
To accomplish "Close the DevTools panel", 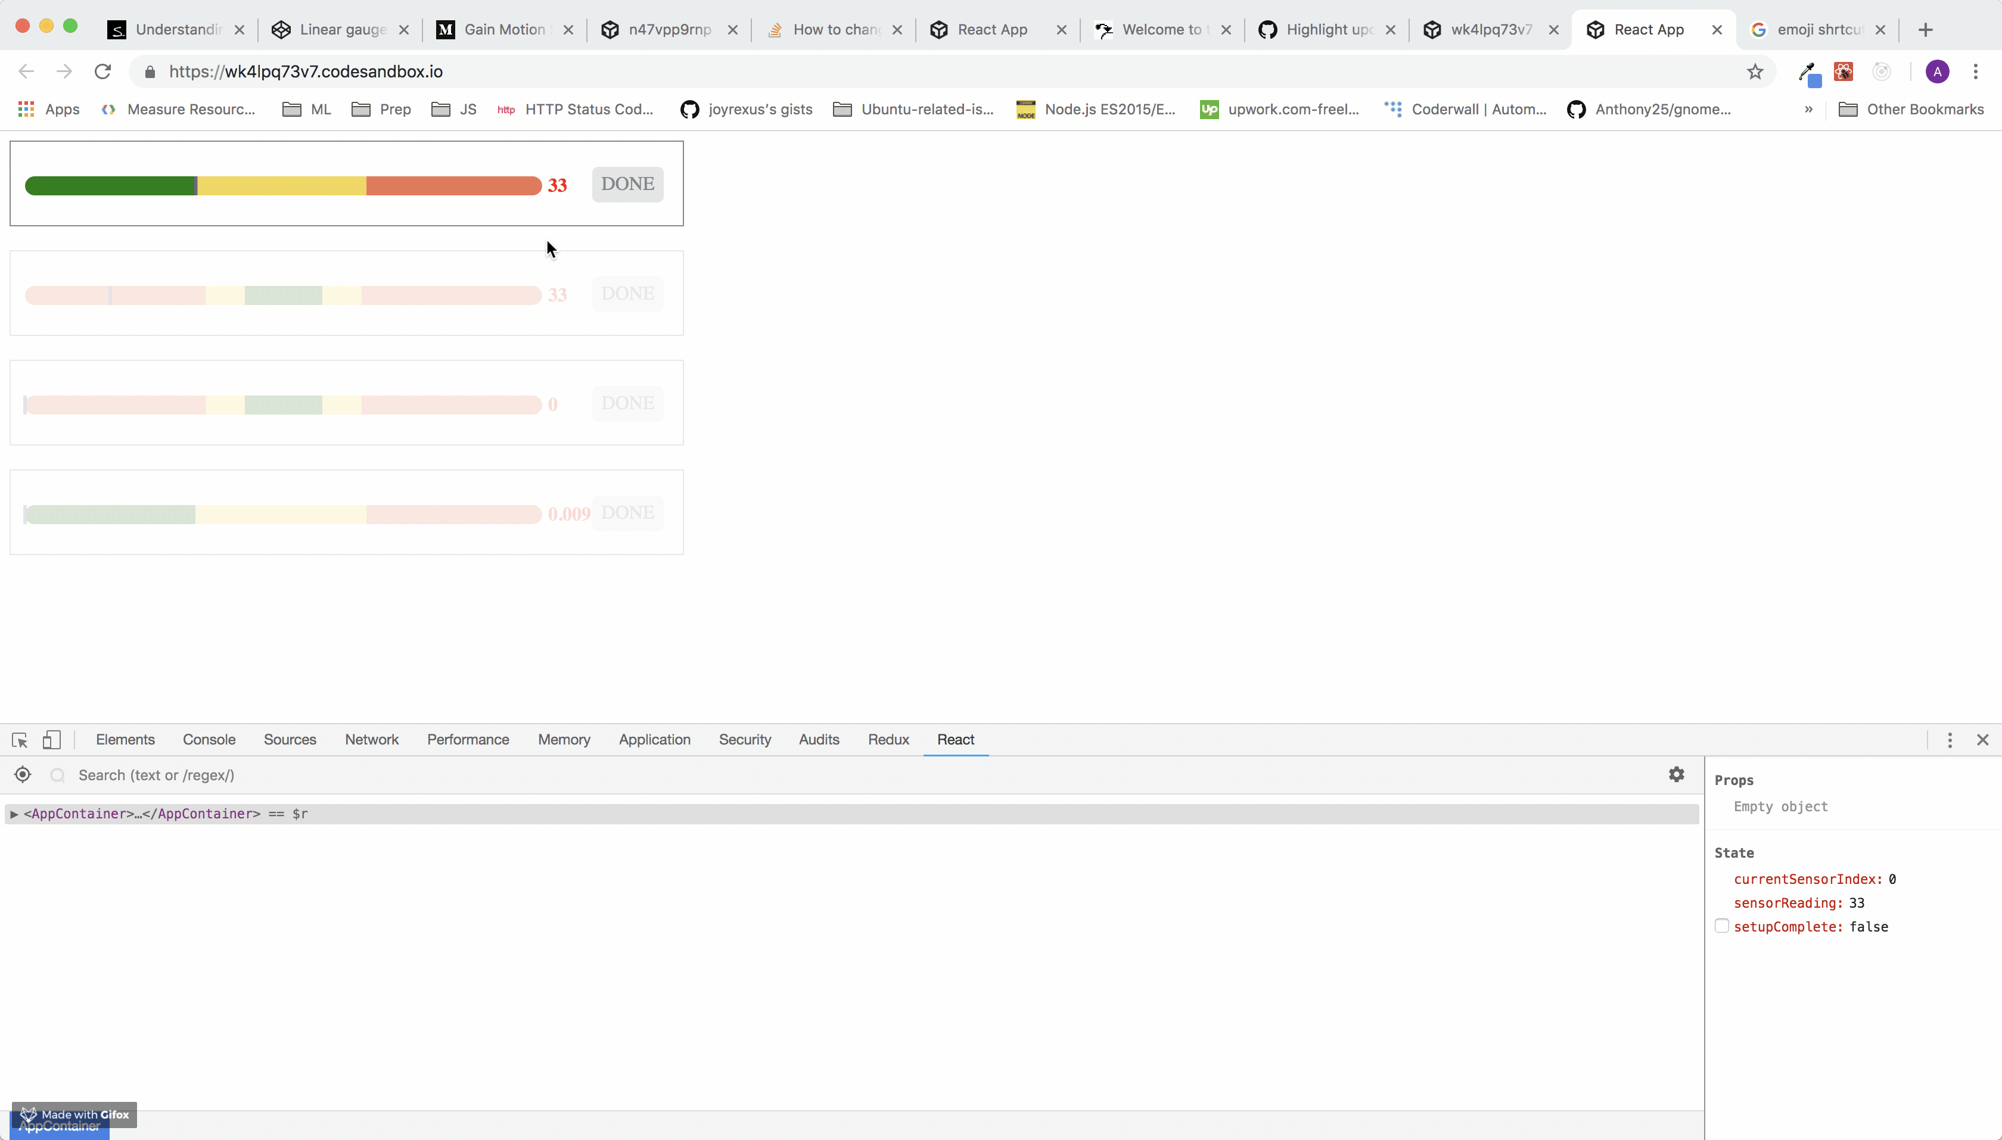I will 1983,740.
